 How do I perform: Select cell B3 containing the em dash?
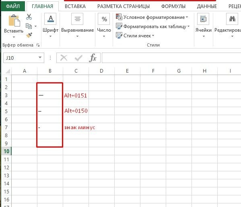50,95
